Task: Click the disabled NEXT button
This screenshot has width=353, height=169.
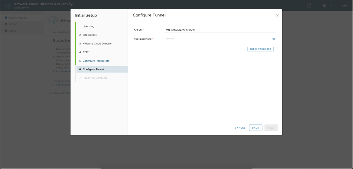Action: click(x=271, y=128)
